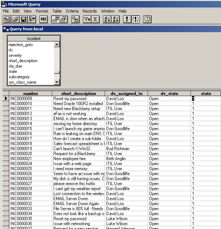Open the Help menu
This screenshot has width=221, height=229.
pyautogui.click(x=123, y=11)
